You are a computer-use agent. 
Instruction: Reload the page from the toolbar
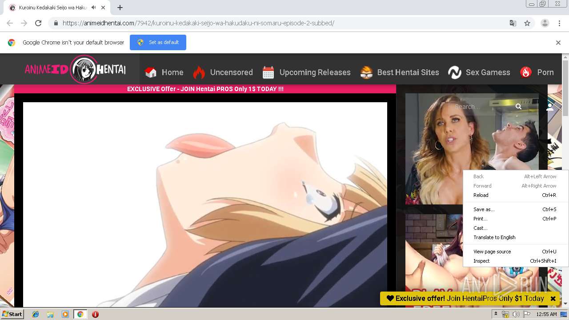[38, 23]
